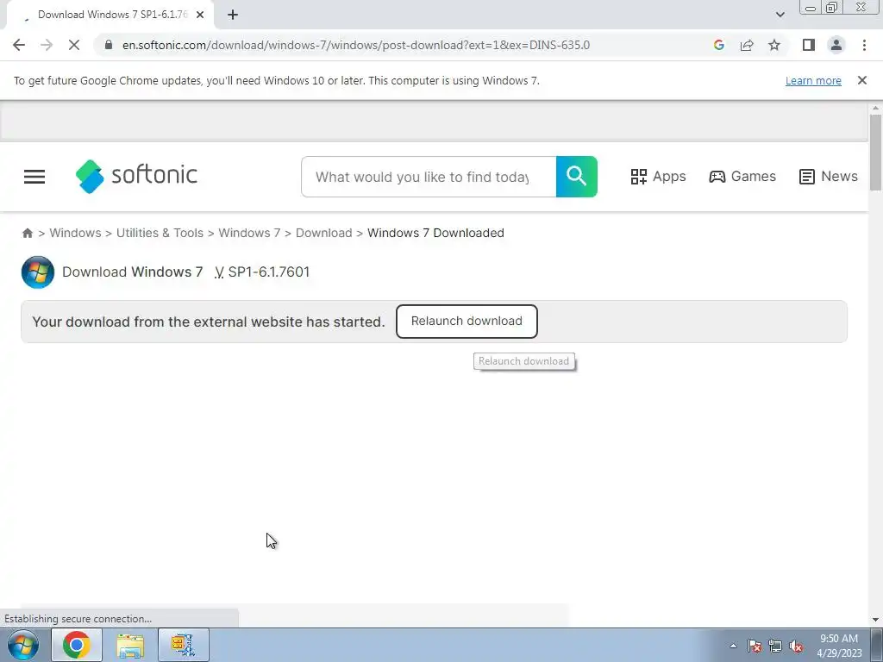Click Chrome taskbar icon
Viewport: 883px width, 662px height.
click(77, 645)
